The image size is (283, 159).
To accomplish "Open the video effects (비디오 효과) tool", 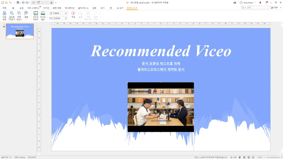I will coord(43,13).
